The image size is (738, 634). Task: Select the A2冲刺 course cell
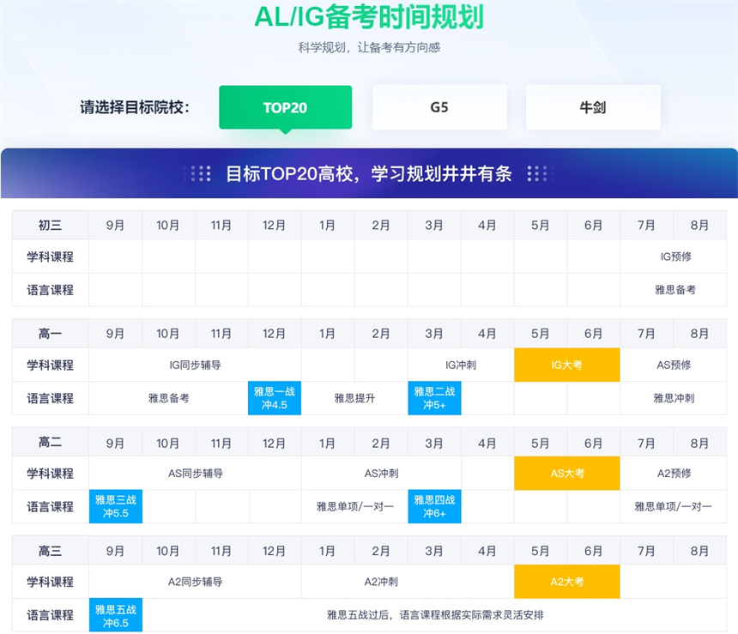coord(381,582)
